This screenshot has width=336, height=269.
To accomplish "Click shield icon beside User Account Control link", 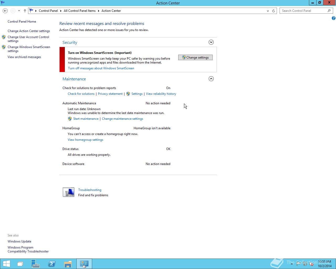I will click(x=4, y=37).
